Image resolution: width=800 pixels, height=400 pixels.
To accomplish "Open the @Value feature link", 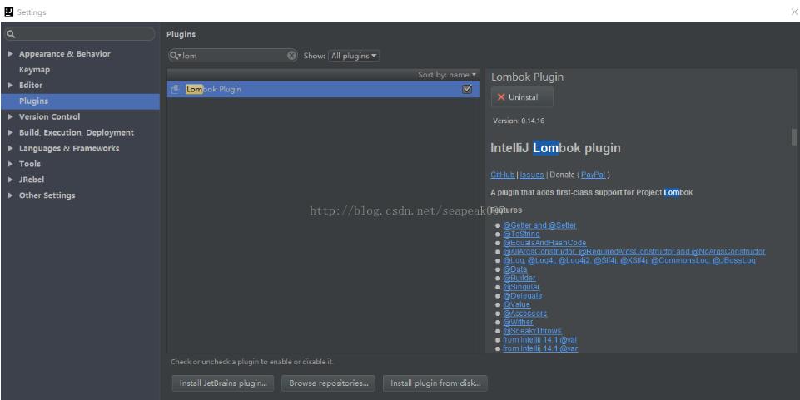I will point(517,304).
